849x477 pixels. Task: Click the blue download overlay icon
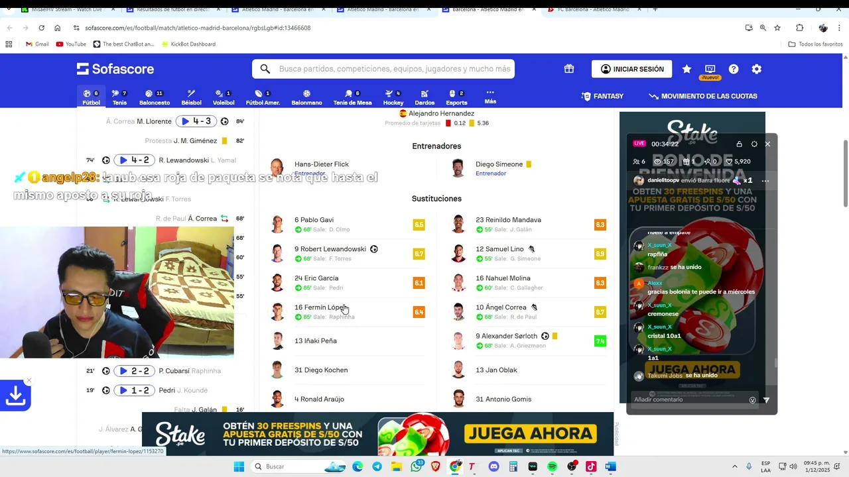click(x=15, y=396)
